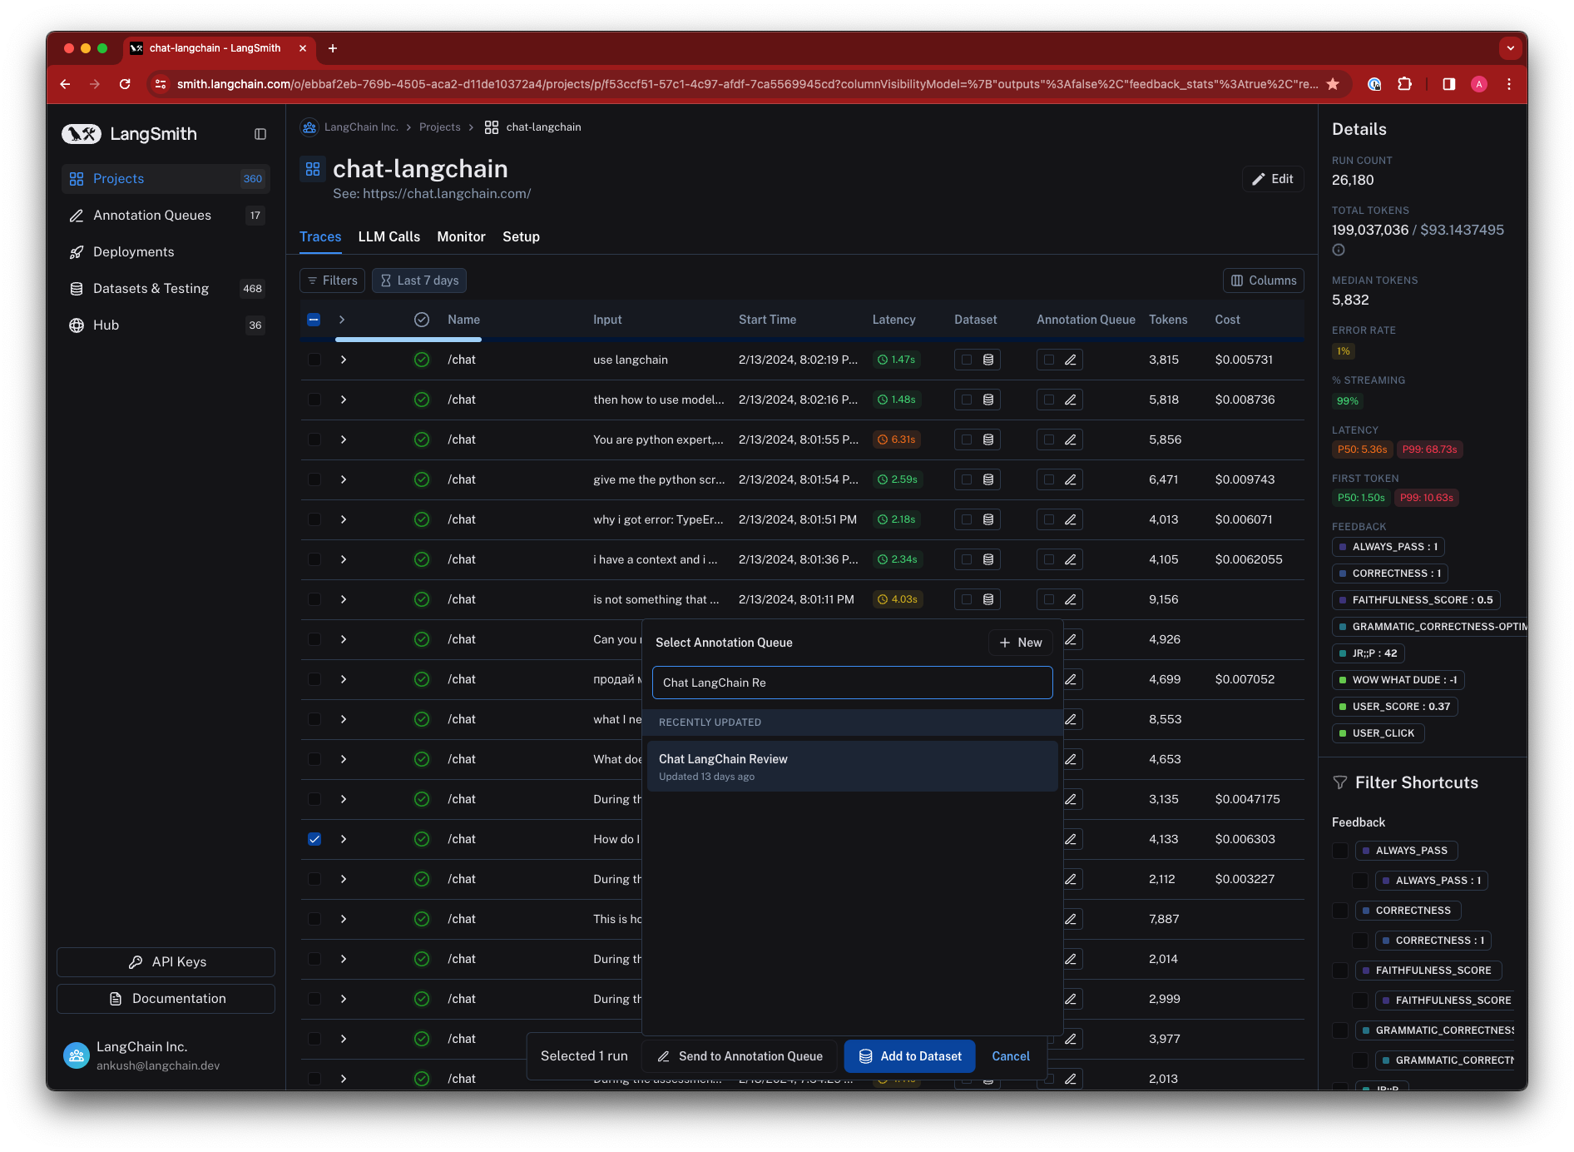Screen dimensions: 1574x1152
Task: Collapse the LangSmith sidebar panel icon
Action: (x=260, y=134)
